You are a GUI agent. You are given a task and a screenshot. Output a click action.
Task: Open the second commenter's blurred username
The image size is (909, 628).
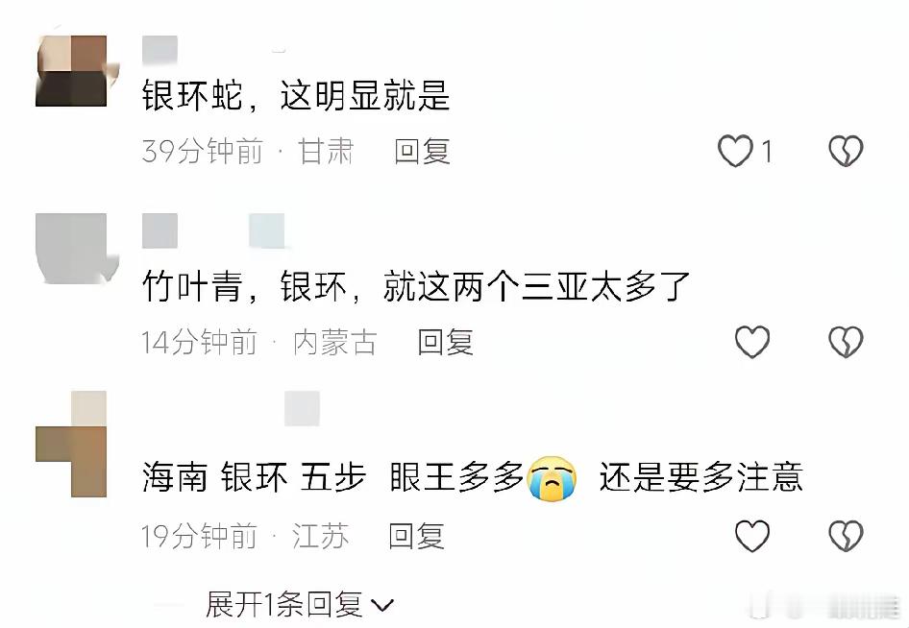(213, 230)
